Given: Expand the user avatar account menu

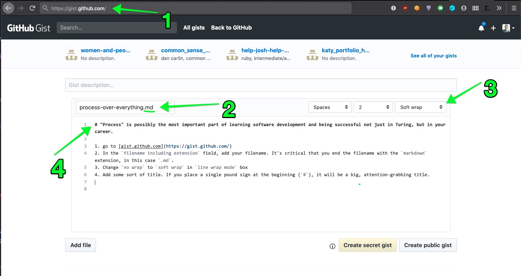Looking at the screenshot, I should click(508, 28).
